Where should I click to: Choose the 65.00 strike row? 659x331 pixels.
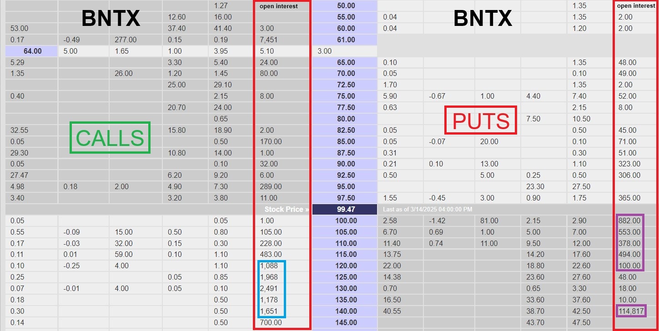click(346, 62)
